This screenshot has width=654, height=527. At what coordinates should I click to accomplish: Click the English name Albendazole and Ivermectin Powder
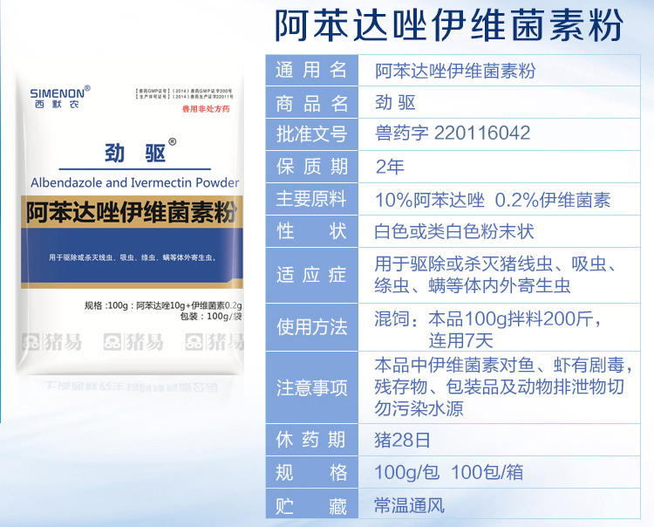tap(134, 182)
